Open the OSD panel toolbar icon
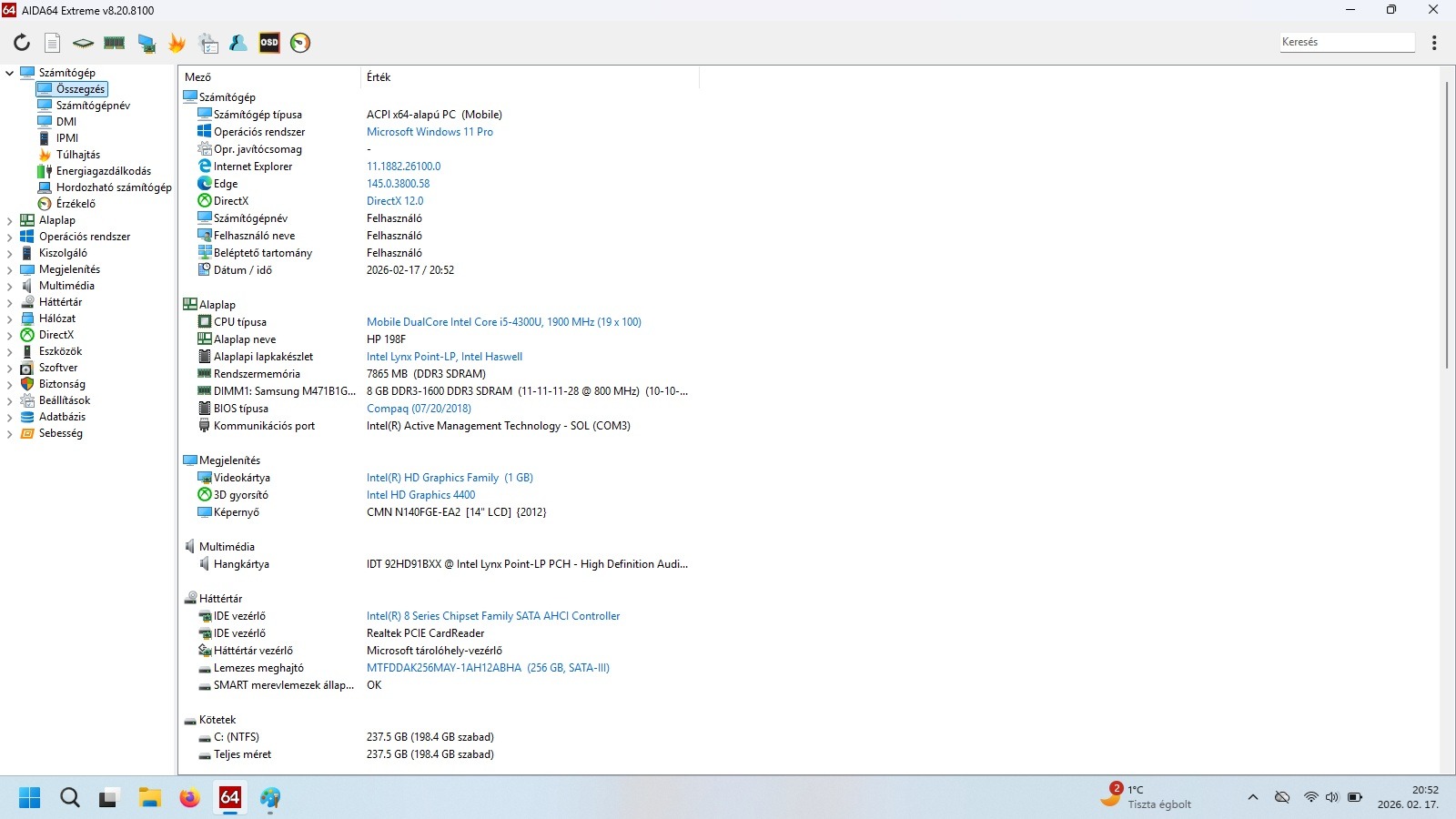This screenshot has width=1456, height=819. click(x=269, y=43)
